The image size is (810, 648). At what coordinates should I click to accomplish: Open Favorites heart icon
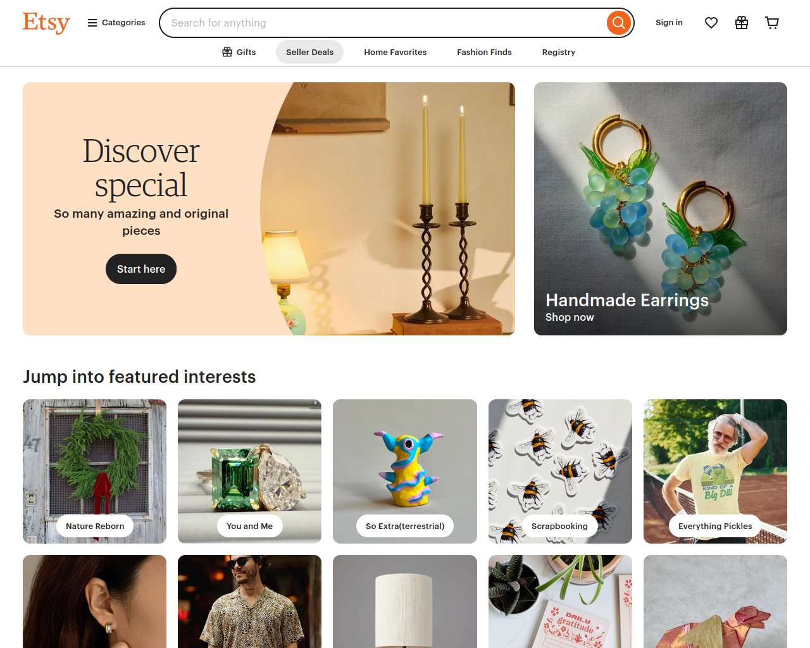pos(711,23)
